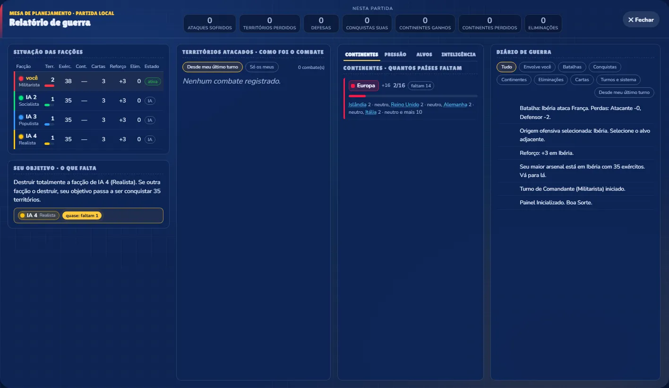Select the "Reforço: +3 em Ibéria" diary entry
The image size is (669, 388).
pyautogui.click(x=575, y=153)
